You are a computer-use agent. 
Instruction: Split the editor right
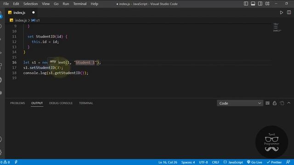(289, 12)
